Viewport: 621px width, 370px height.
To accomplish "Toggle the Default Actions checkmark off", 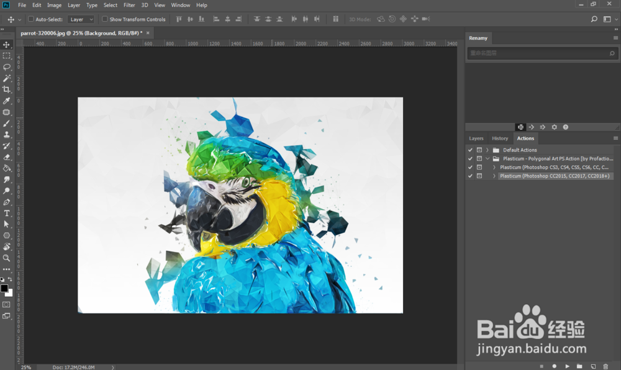I will (470, 150).
